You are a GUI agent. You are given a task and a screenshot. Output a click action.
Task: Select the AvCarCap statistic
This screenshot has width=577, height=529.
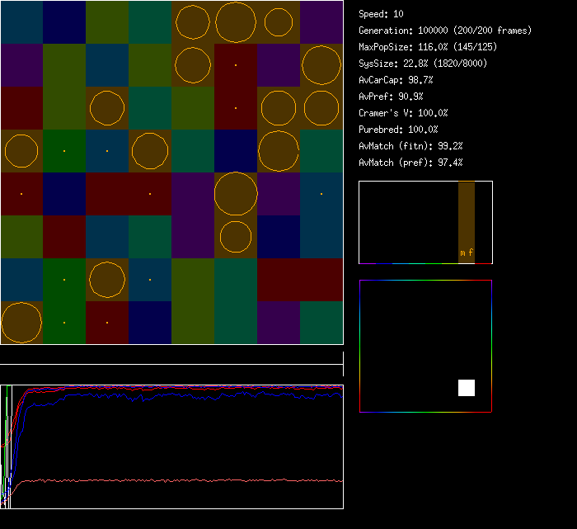click(396, 80)
